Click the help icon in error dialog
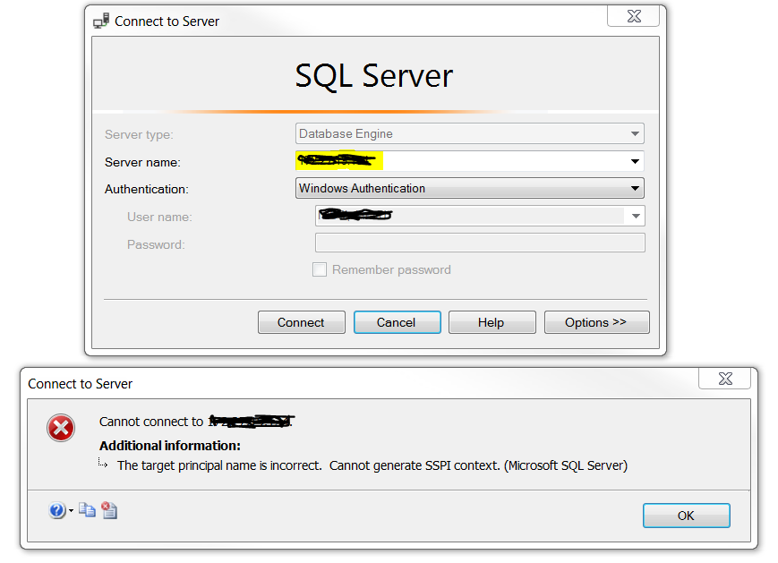This screenshot has width=778, height=563. (x=57, y=510)
